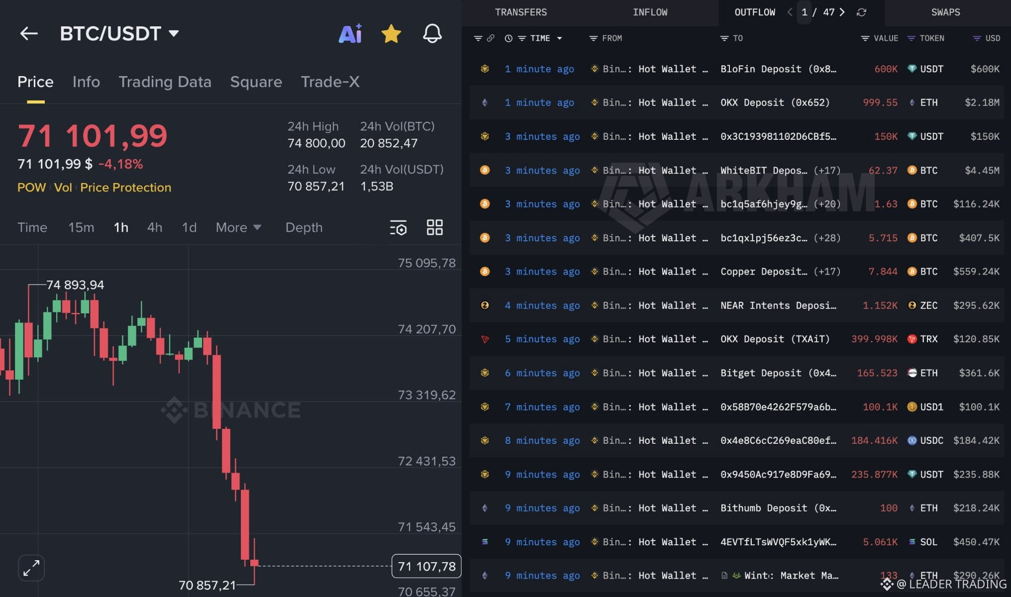The height and width of the screenshot is (597, 1011).
Task: Click USDC token icon on $184.42K row
Action: click(911, 440)
